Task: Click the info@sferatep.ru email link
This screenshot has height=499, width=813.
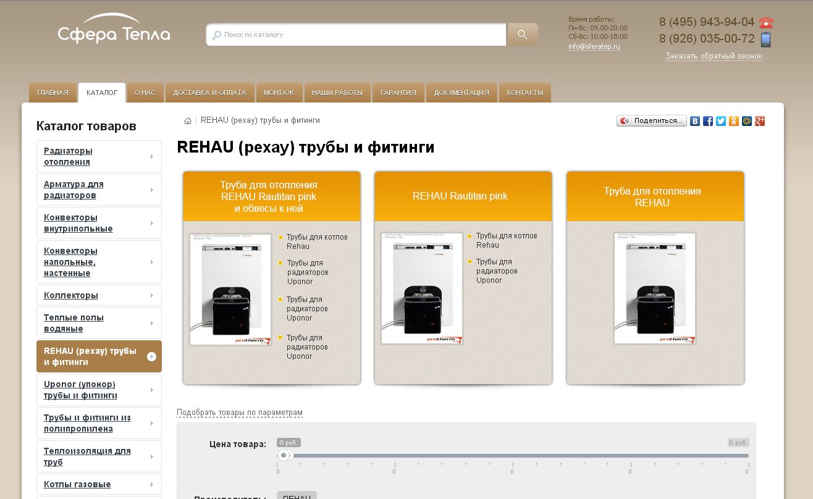Action: point(594,46)
